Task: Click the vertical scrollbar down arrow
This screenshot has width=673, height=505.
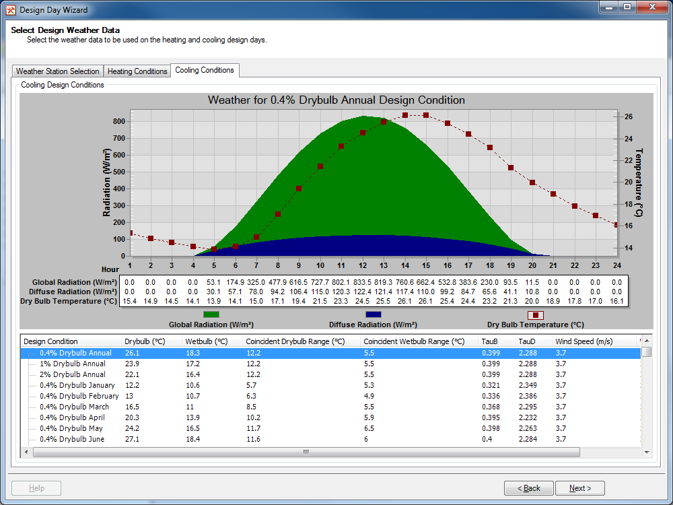Action: [646, 452]
